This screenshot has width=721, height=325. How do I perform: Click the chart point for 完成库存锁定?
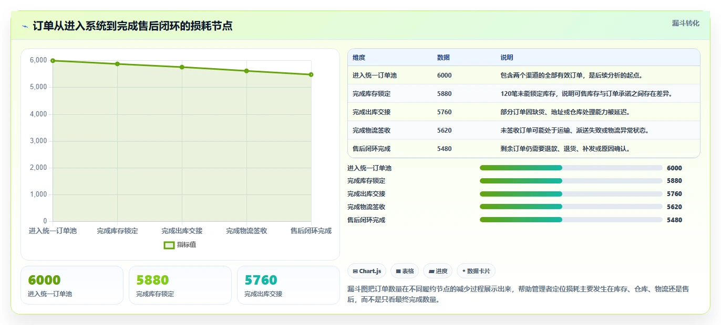point(117,64)
